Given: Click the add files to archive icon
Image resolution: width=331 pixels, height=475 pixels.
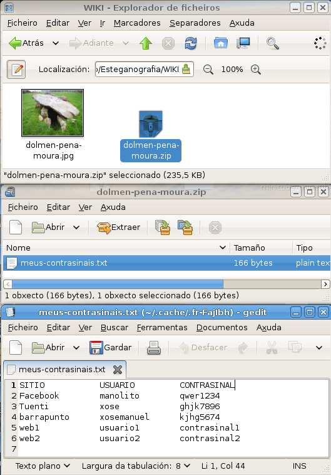Looking at the screenshot, I should 163,227.
